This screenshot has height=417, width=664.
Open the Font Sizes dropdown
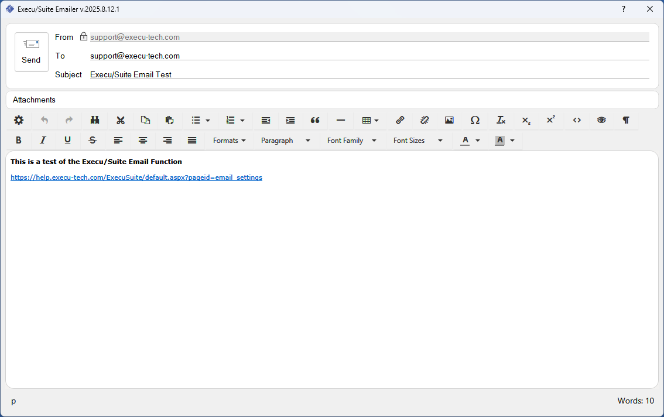coord(417,141)
